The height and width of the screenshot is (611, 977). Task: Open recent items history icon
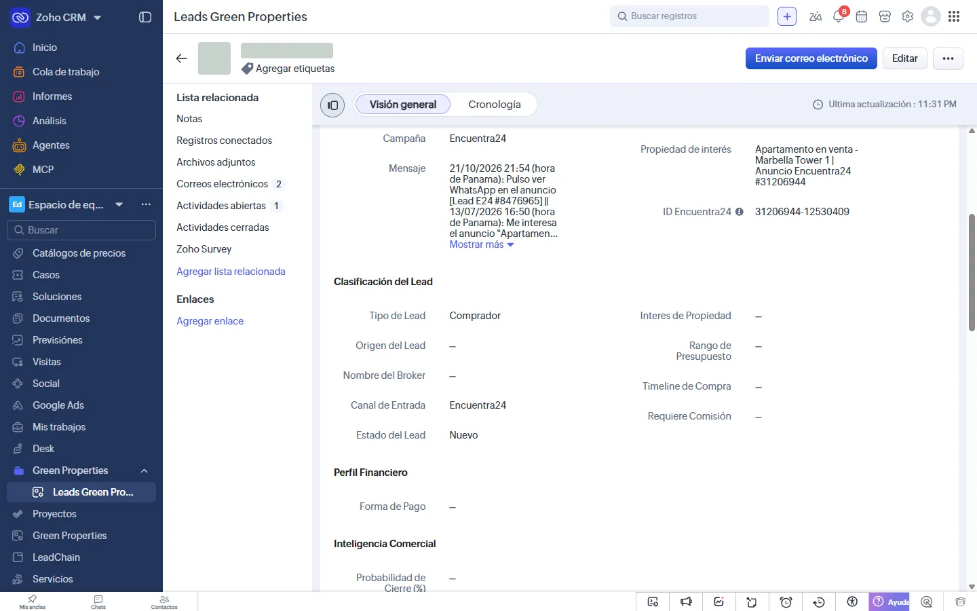click(x=819, y=601)
